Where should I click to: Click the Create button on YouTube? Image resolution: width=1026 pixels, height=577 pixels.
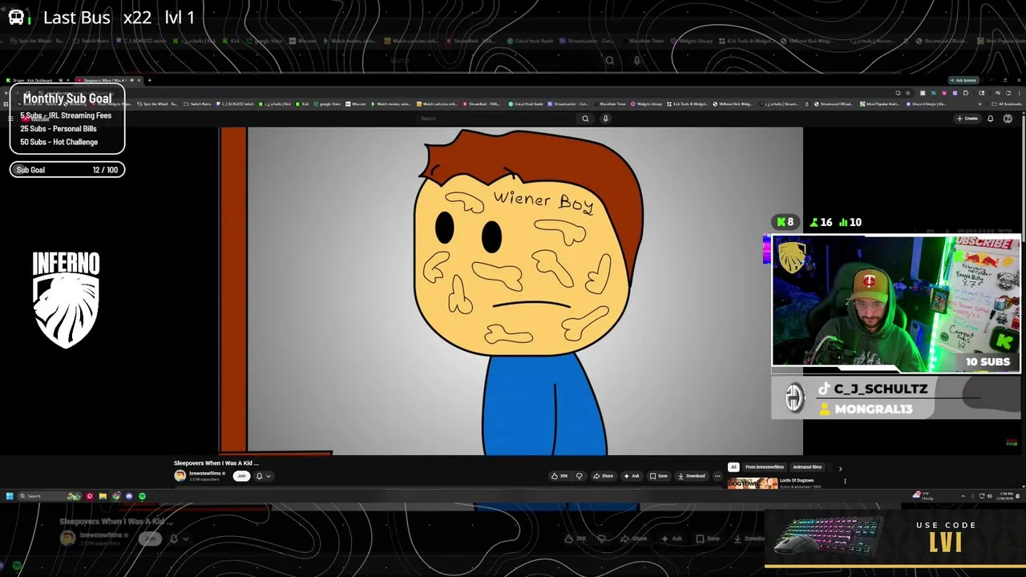click(967, 119)
